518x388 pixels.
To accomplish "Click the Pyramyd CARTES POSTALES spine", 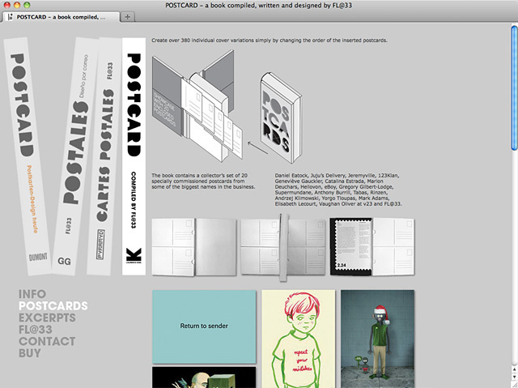I will pyautogui.click(x=104, y=156).
